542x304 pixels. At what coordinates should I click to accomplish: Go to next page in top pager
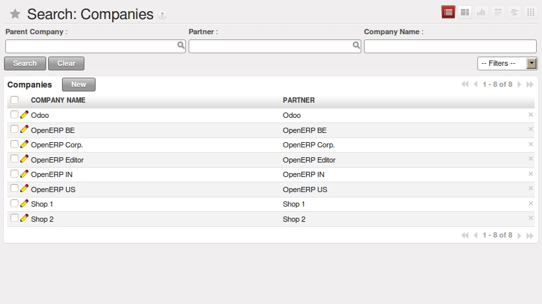(520, 85)
